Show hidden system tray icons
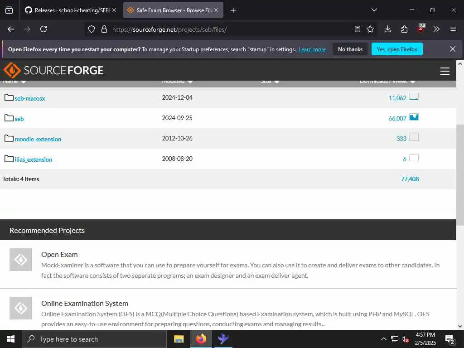This screenshot has height=348, width=464. [x=383, y=339]
